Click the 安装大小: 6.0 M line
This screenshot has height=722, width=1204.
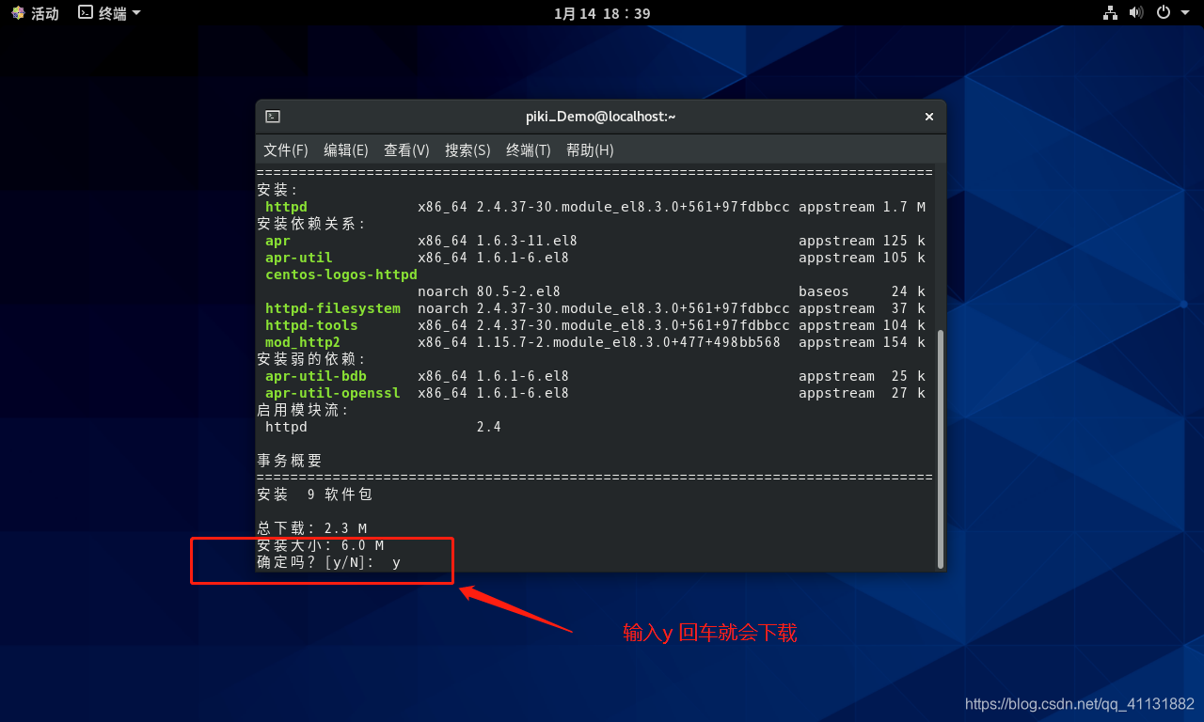pyautogui.click(x=320, y=545)
